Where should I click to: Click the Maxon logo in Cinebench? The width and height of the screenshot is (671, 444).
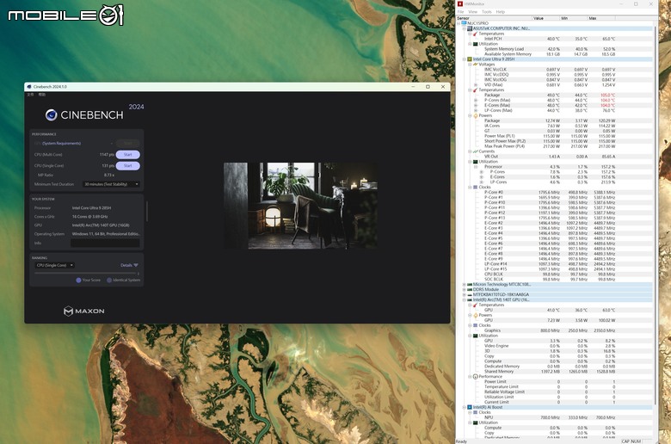coord(84,311)
